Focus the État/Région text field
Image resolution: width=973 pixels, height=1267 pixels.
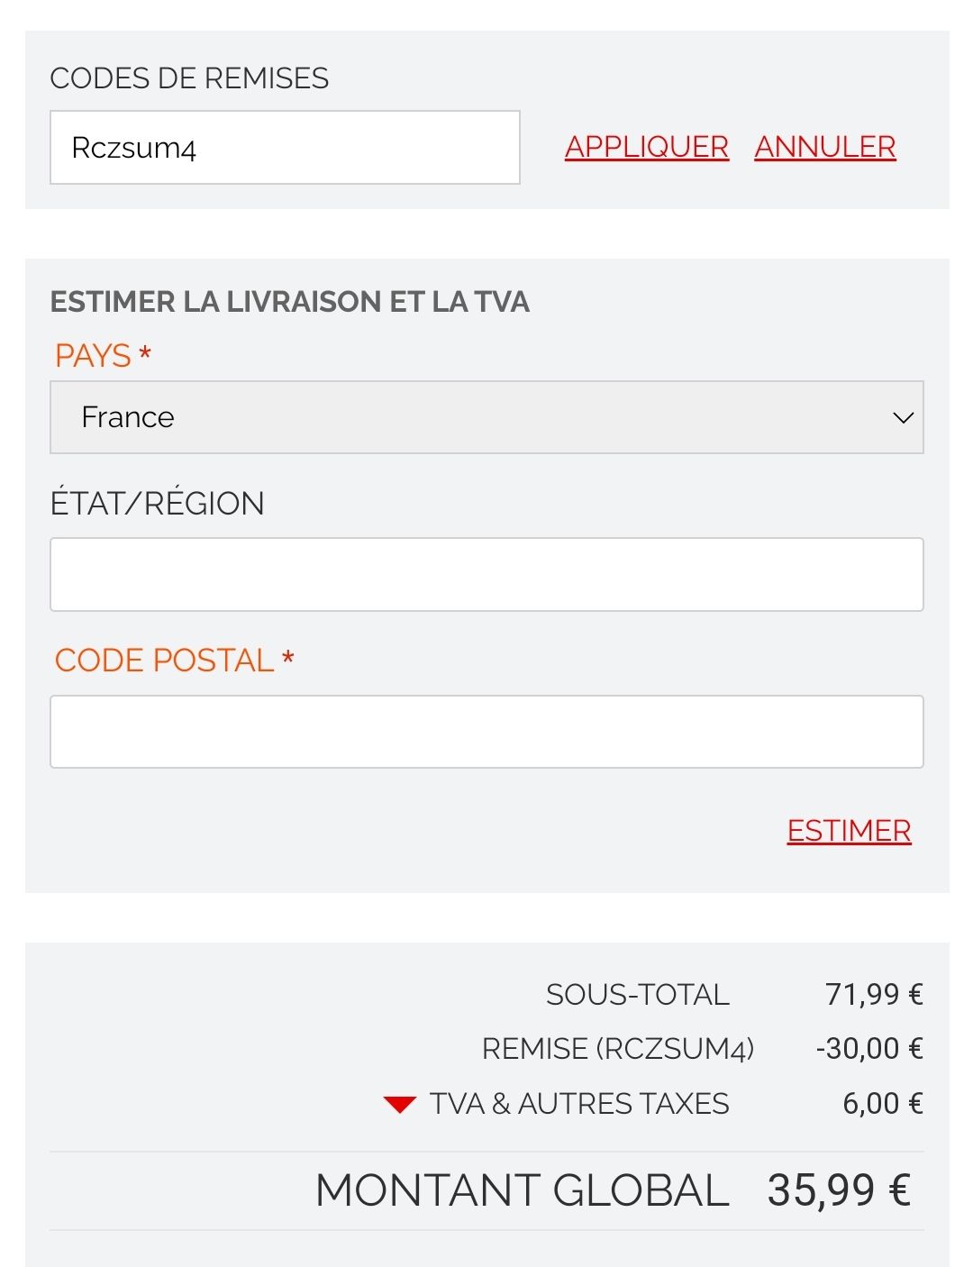click(486, 575)
